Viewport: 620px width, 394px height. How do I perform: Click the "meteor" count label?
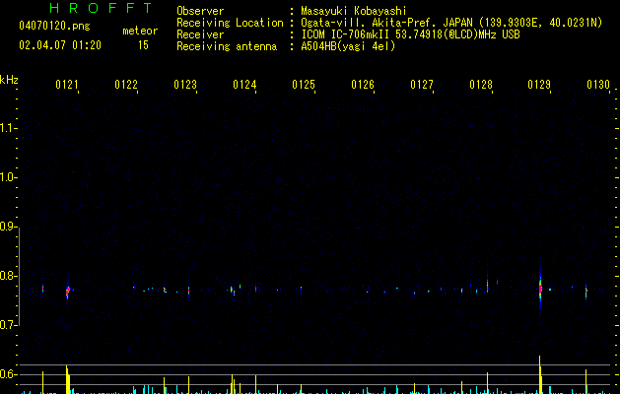[x=140, y=31]
